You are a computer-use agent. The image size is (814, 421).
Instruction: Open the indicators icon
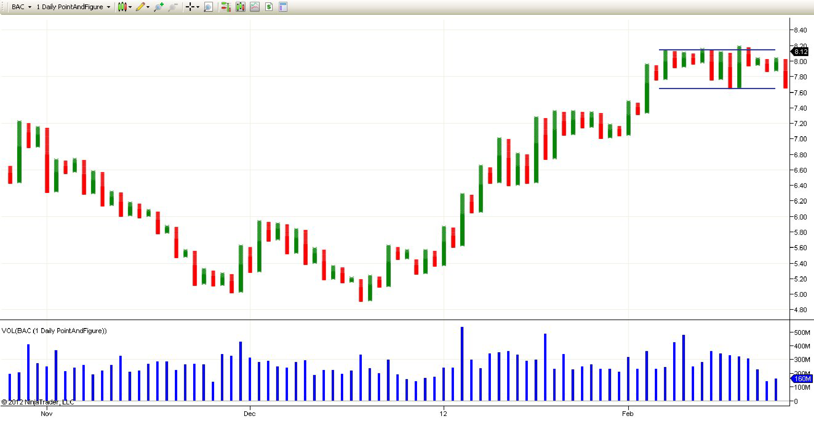(x=255, y=7)
